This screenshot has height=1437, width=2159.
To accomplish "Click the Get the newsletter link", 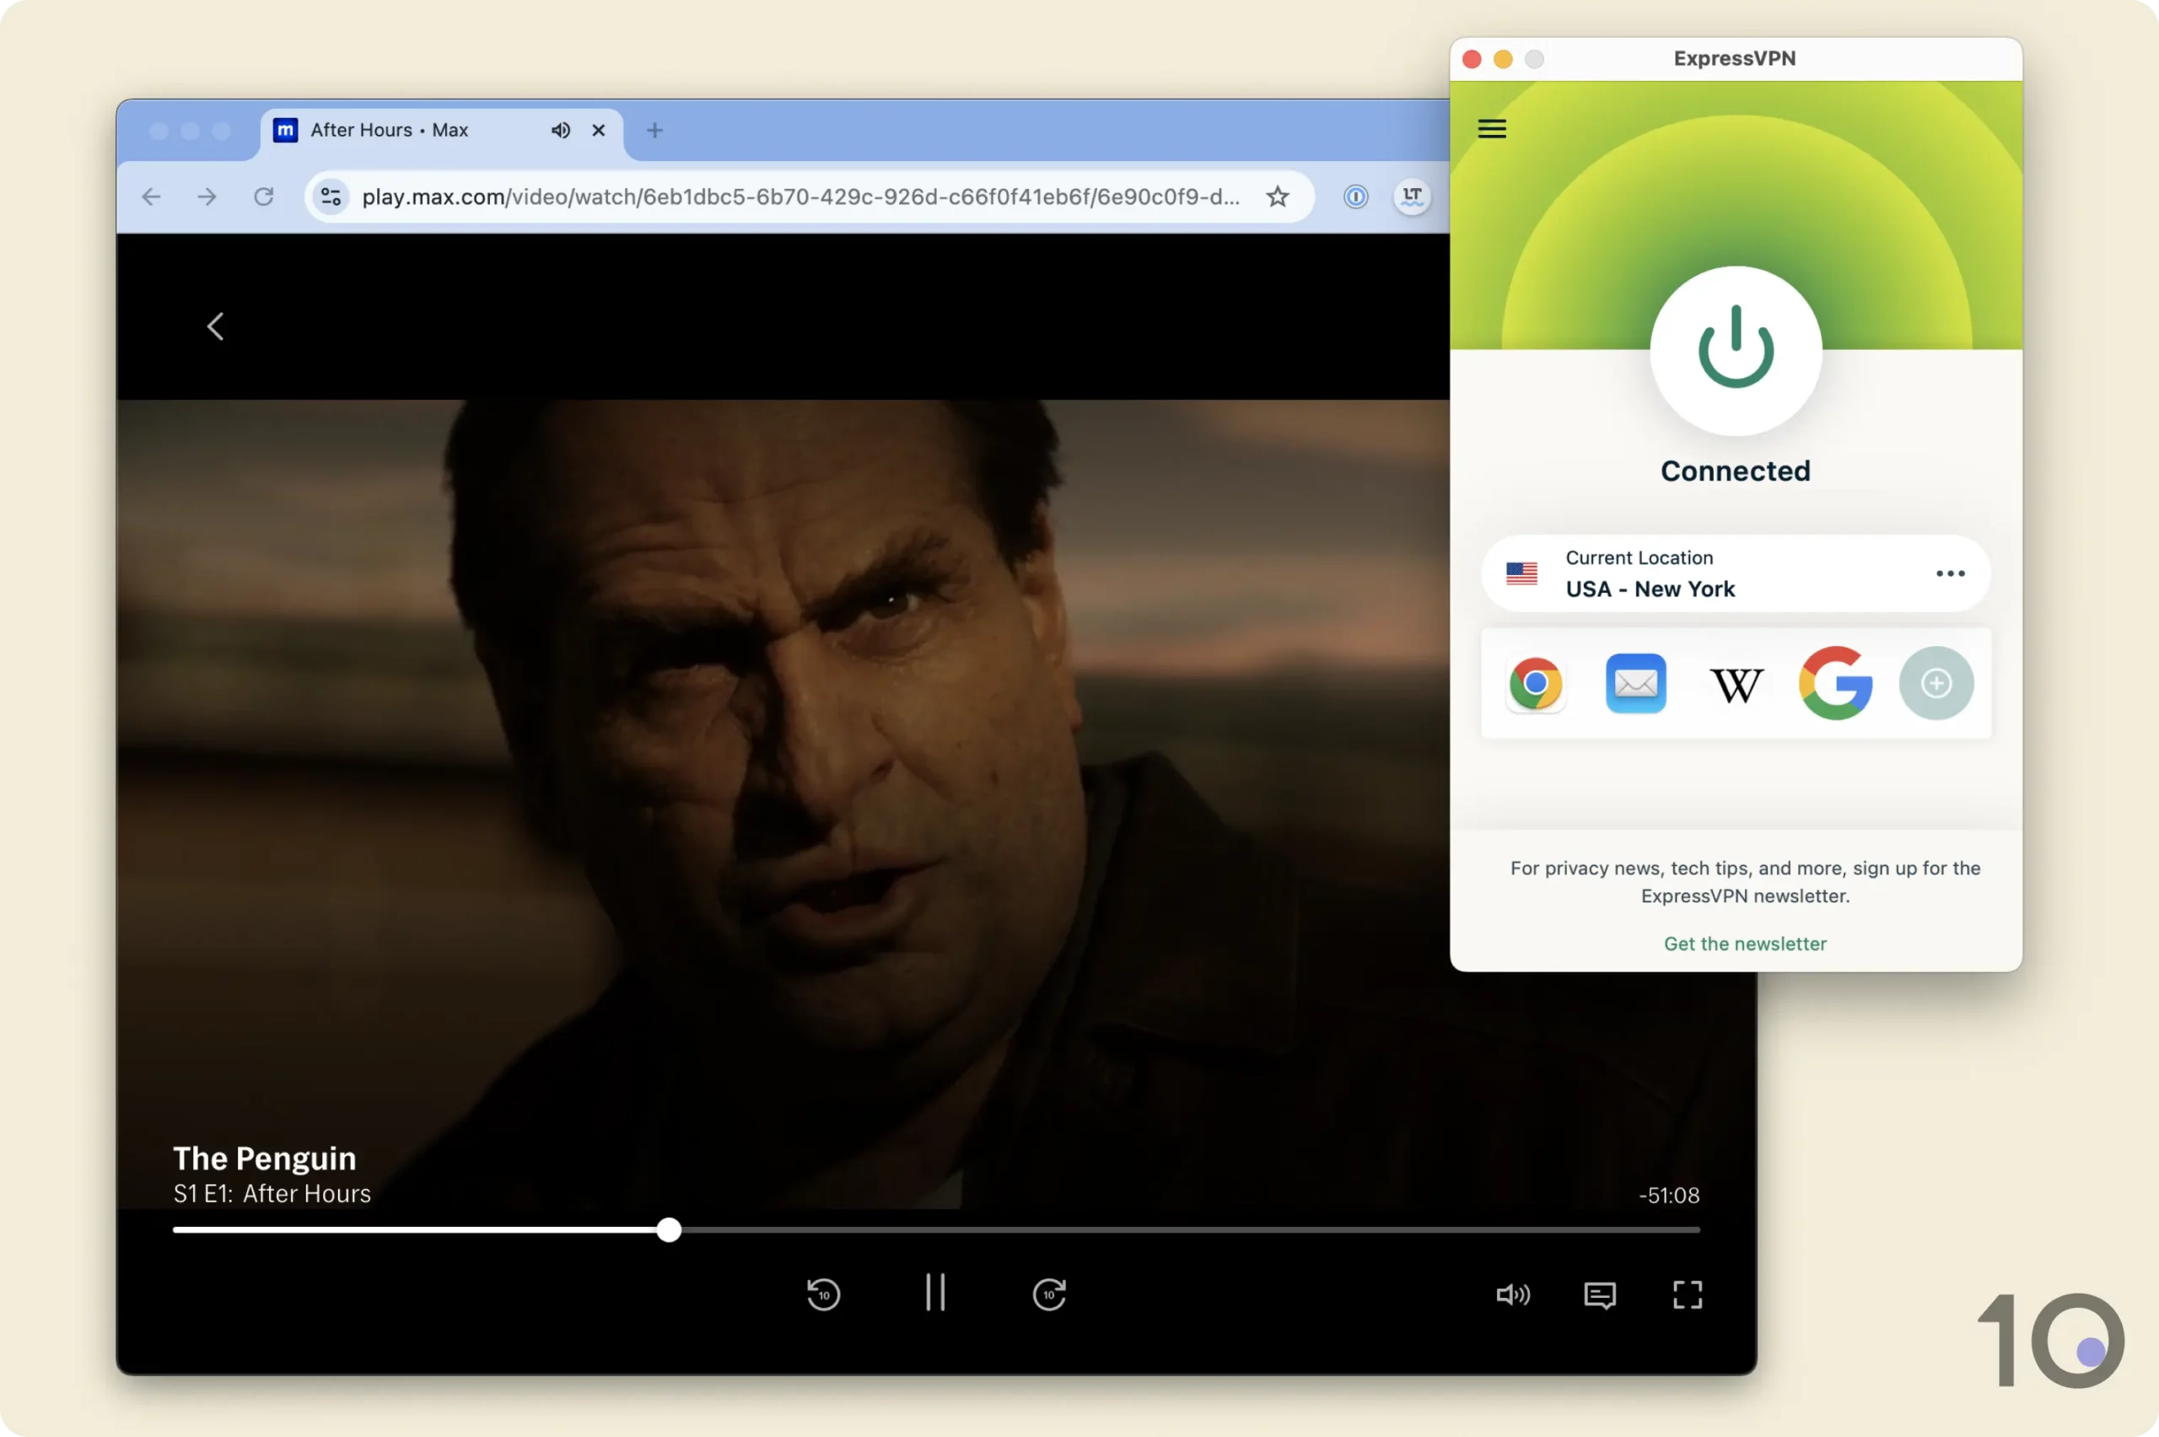I will tap(1745, 944).
